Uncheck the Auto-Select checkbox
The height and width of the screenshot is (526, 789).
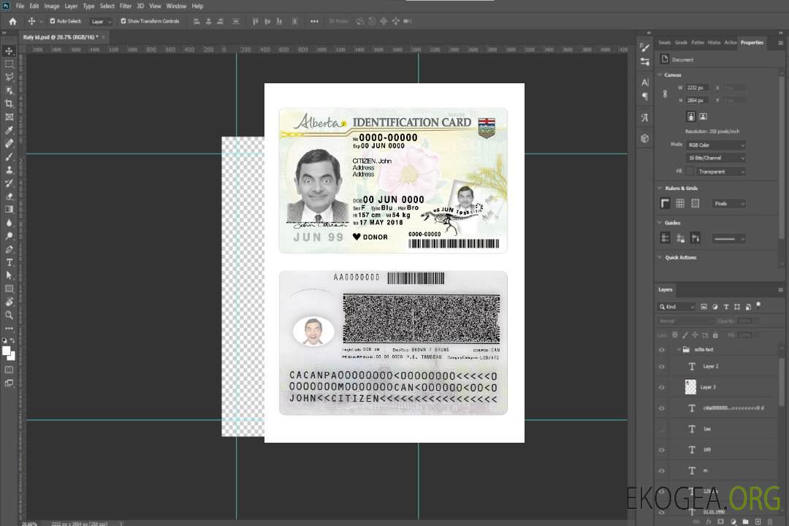(x=53, y=21)
